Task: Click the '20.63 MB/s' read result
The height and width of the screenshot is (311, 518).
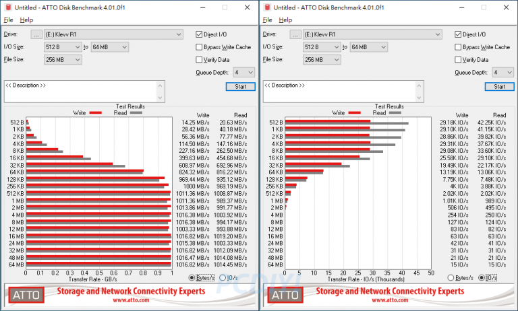Action: (233, 123)
